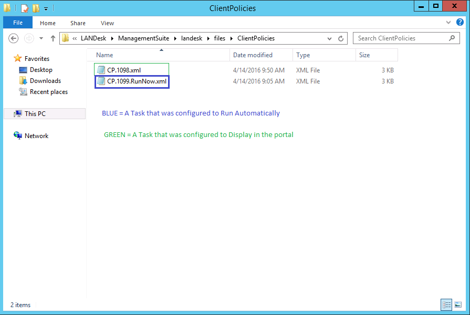Collapse the ribbon with the chevron

[x=449, y=23]
